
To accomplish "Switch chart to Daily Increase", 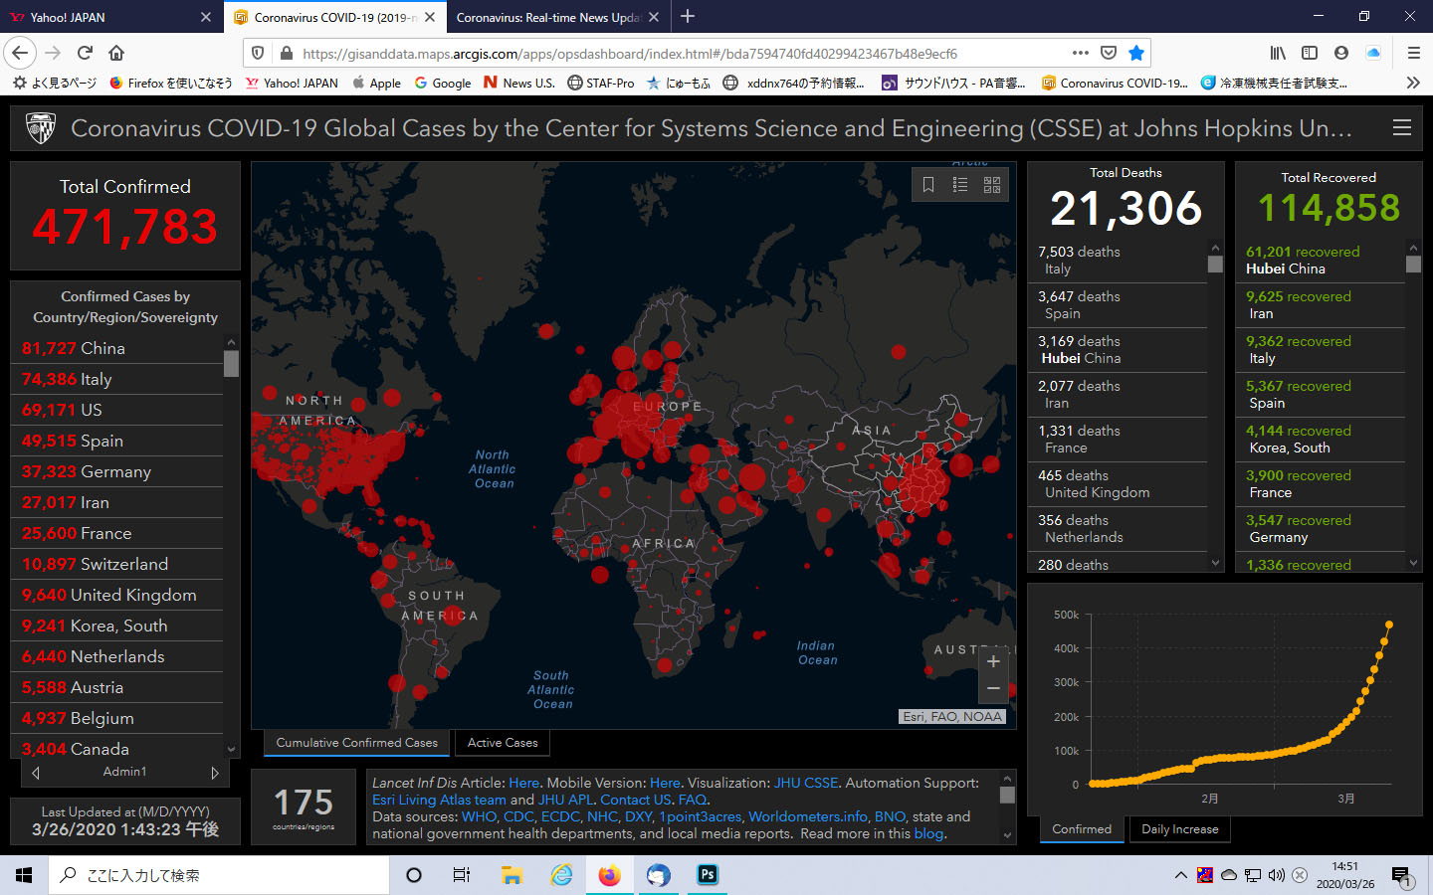I will pyautogui.click(x=1179, y=829).
